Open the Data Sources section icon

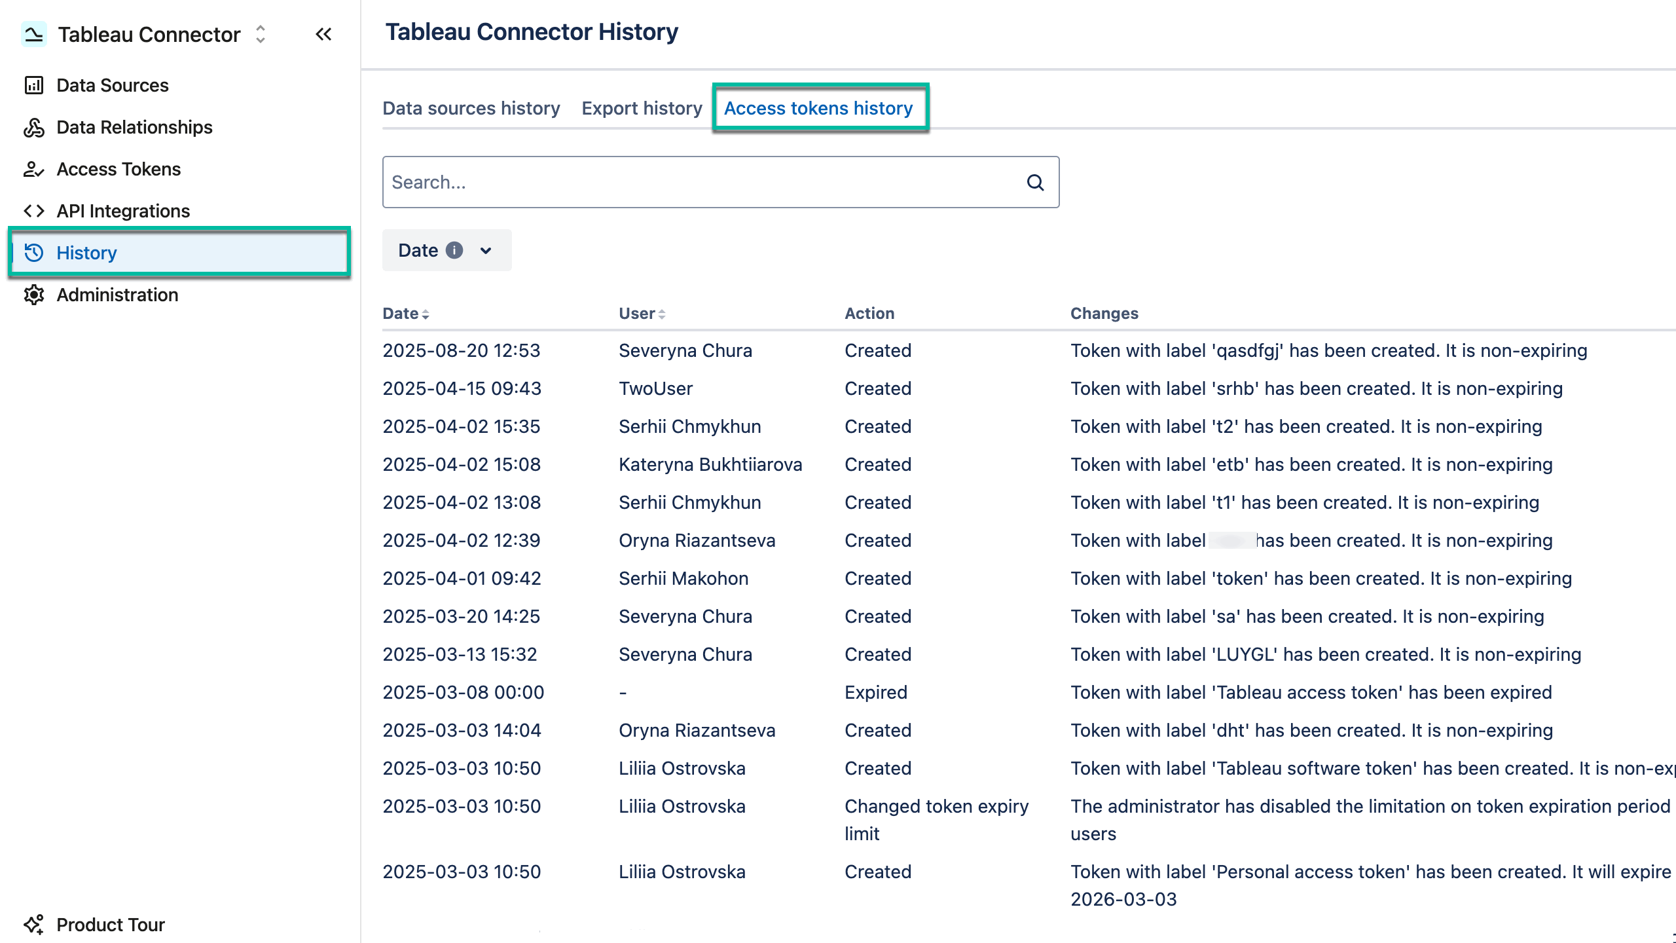35,84
